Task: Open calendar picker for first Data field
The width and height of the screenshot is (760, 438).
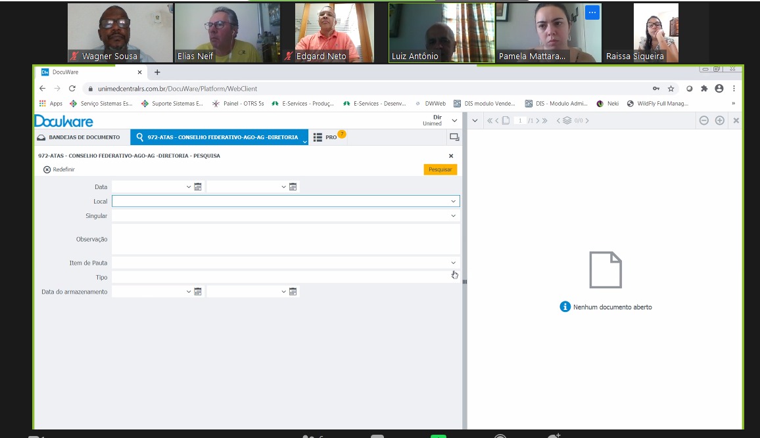Action: tap(198, 187)
